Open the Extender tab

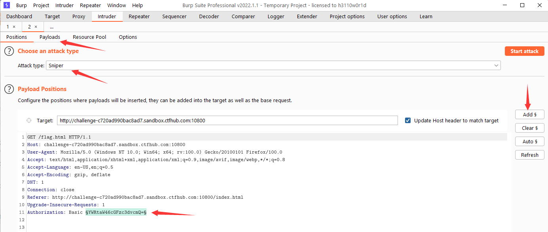click(307, 17)
